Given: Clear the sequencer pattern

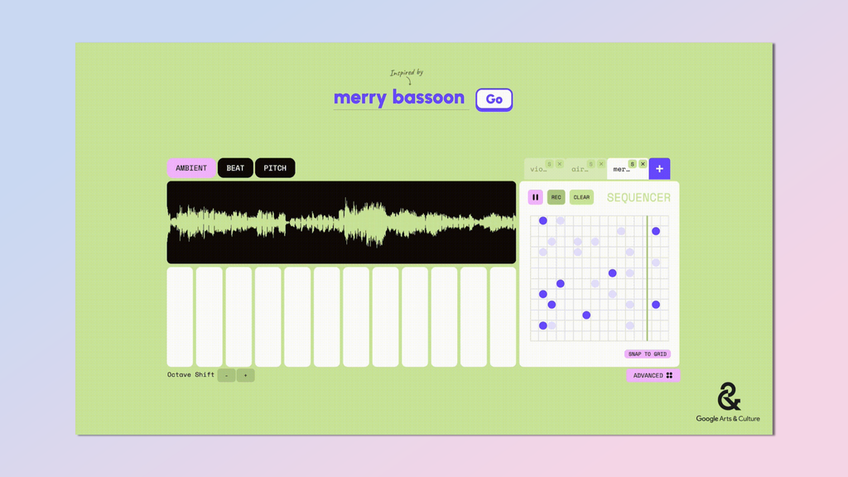Looking at the screenshot, I should (581, 197).
